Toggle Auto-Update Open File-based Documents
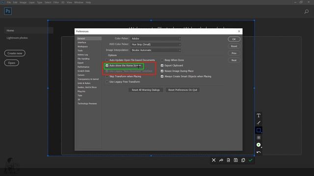This screenshot has width=314, height=176. pyautogui.click(x=107, y=60)
